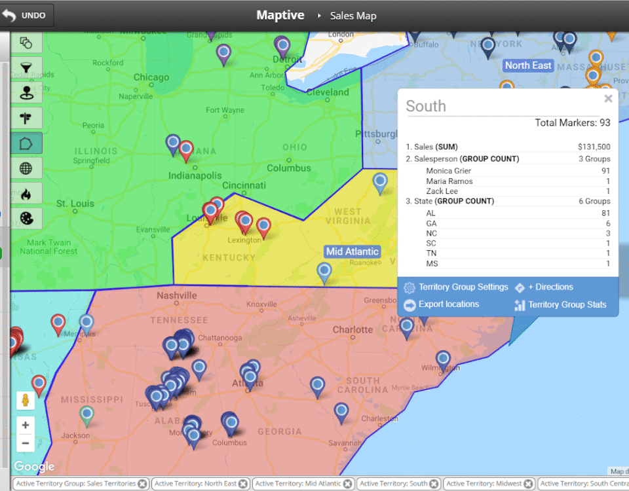Open the Marker location tool

(26, 92)
